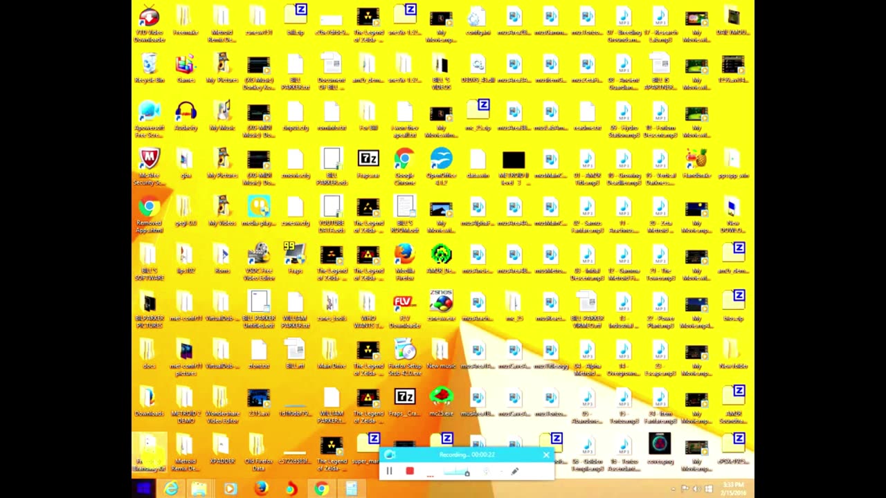Screen dimensions: 886x498
Task: Open Internet Explorer from taskbar
Action: [171, 489]
